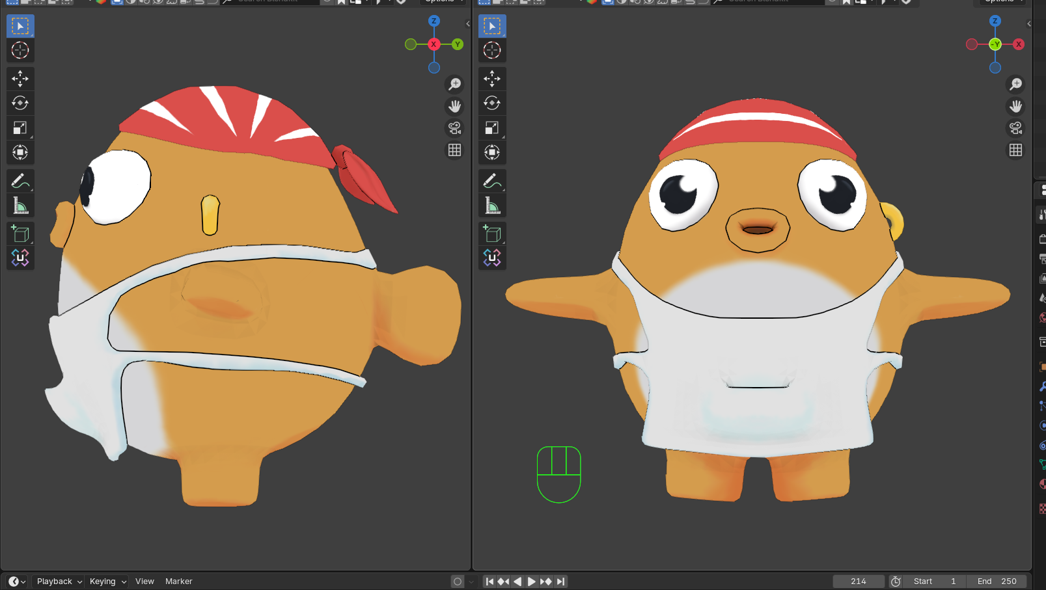1046x590 pixels.
Task: Jump to next keyframe
Action: [546, 582]
